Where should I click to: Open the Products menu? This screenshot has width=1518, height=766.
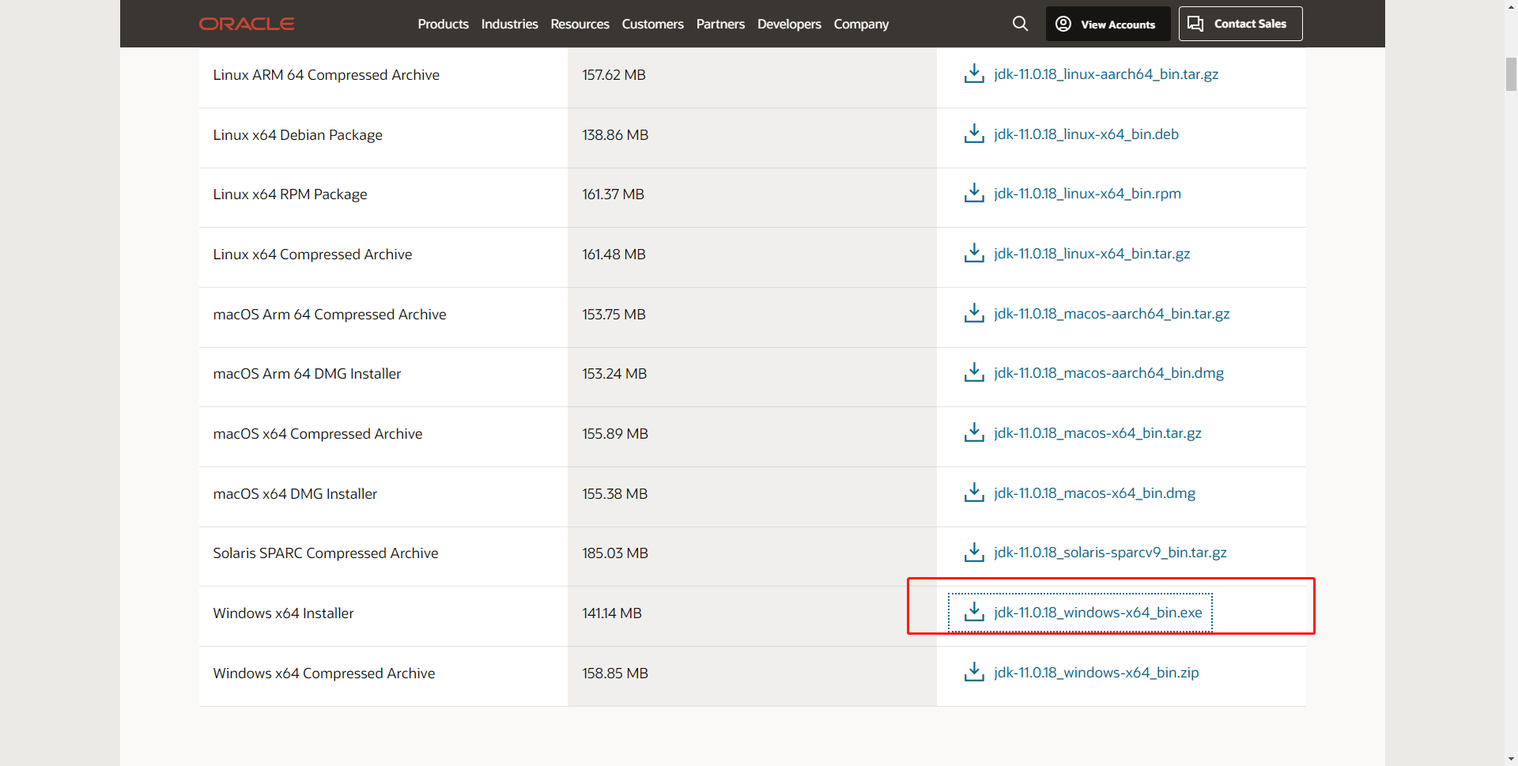pos(443,24)
